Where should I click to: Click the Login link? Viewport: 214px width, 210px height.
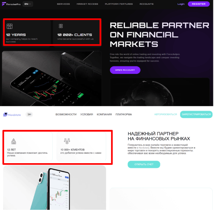pos(181,4)
